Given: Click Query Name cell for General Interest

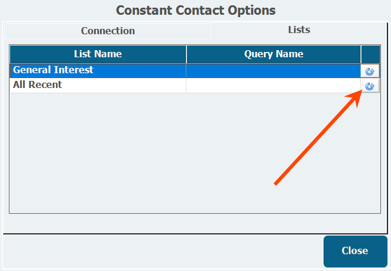Looking at the screenshot, I should (x=273, y=70).
